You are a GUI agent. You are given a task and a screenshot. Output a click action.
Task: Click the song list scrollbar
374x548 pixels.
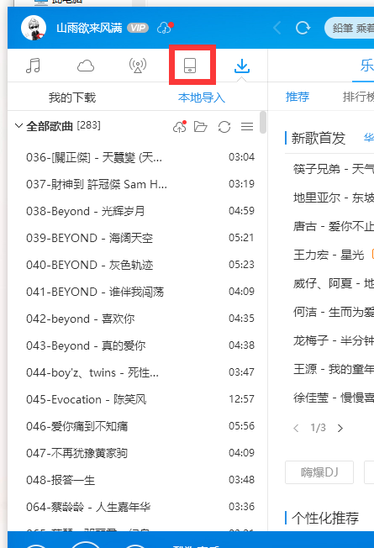(263, 123)
